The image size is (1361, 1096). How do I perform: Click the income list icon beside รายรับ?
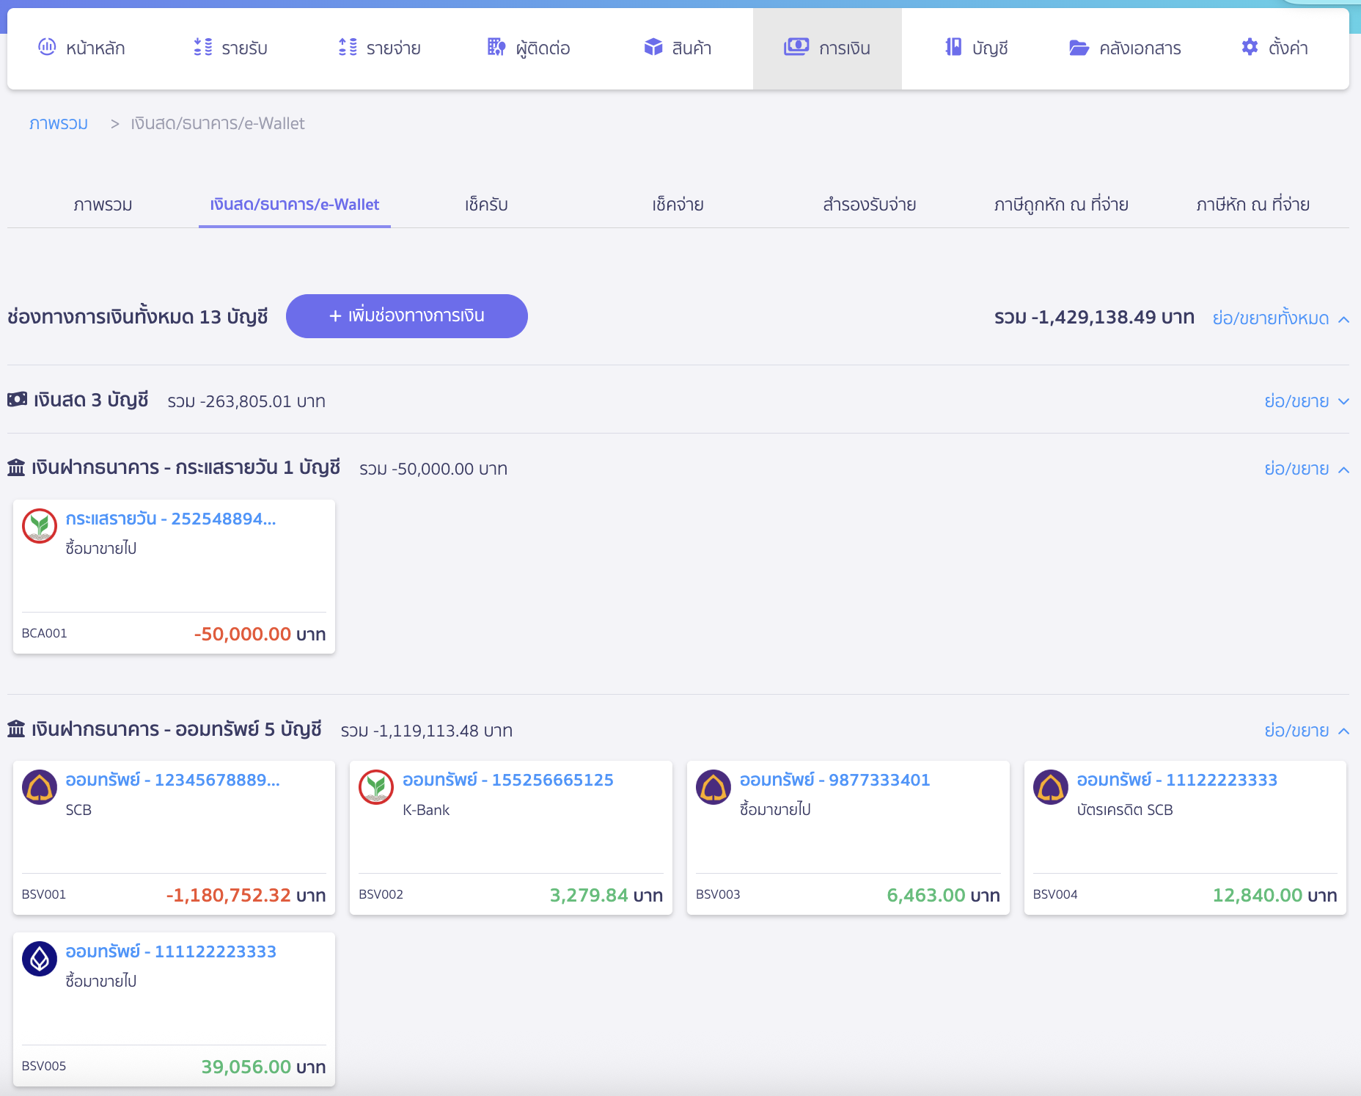click(x=202, y=48)
